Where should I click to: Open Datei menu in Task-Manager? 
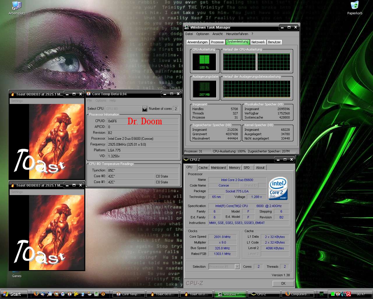[189, 34]
